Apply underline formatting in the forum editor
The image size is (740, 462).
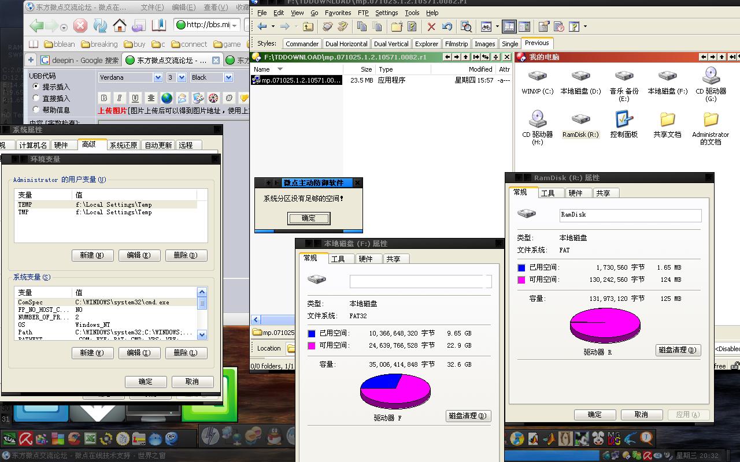[x=135, y=98]
